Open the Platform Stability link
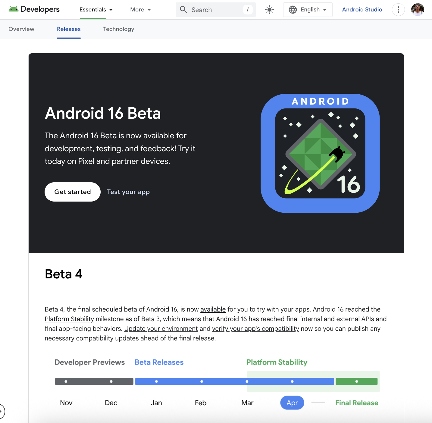Viewport: 432px width, 423px height. (x=69, y=319)
